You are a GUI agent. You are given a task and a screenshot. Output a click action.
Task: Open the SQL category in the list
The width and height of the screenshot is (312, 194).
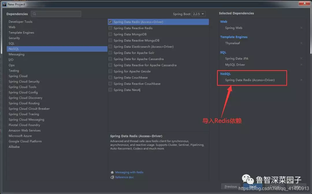point(57,43)
